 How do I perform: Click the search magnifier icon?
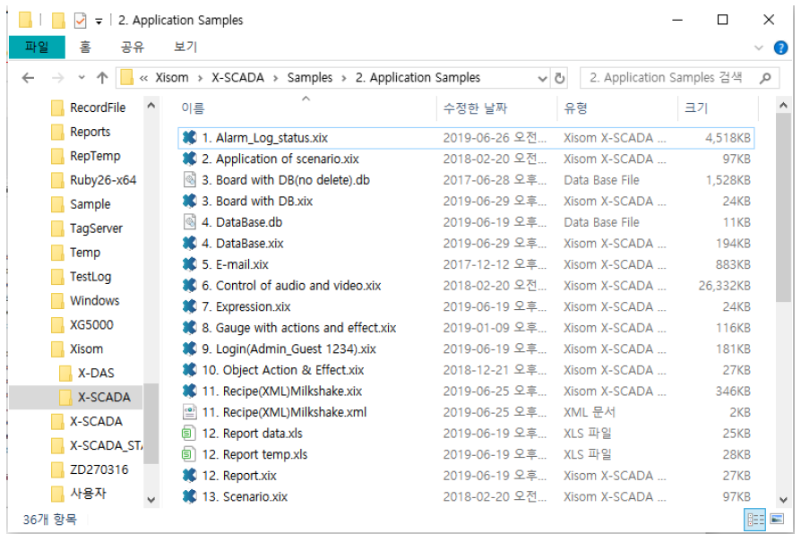[x=765, y=78]
